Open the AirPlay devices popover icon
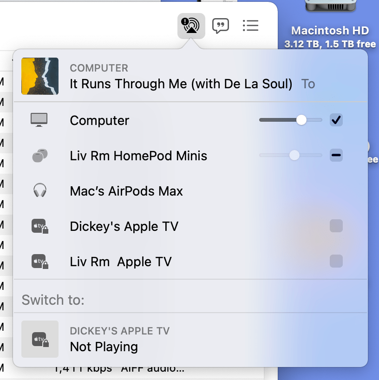This screenshot has height=380, width=379. (192, 26)
